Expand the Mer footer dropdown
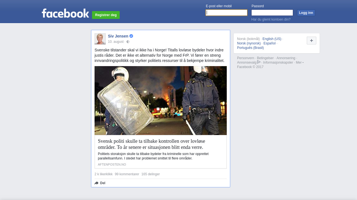This screenshot has width=357, height=200. [x=300, y=62]
